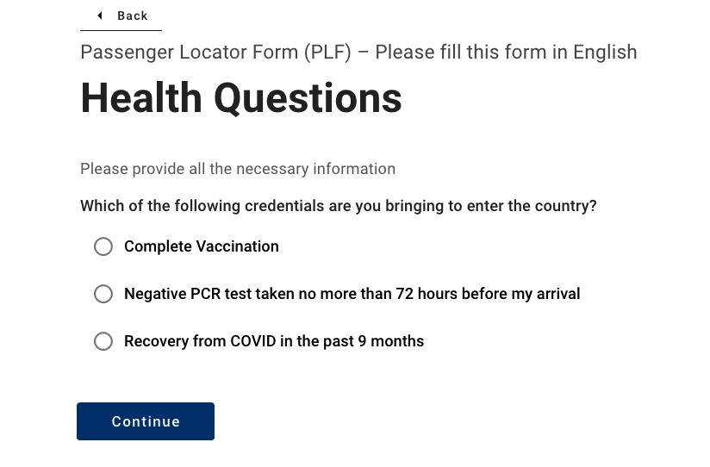Click the word 'Vaccination' in first option

tap(238, 246)
